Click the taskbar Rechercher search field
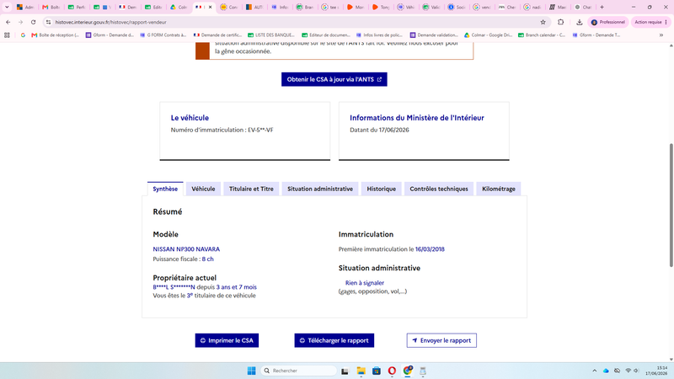The image size is (674, 379). click(x=299, y=371)
